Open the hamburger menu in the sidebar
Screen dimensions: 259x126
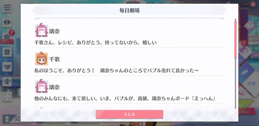(x=7, y=7)
